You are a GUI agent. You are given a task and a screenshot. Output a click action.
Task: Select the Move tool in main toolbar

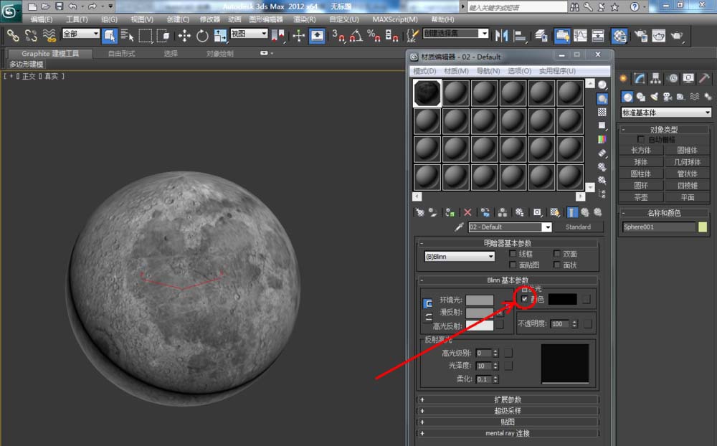184,35
